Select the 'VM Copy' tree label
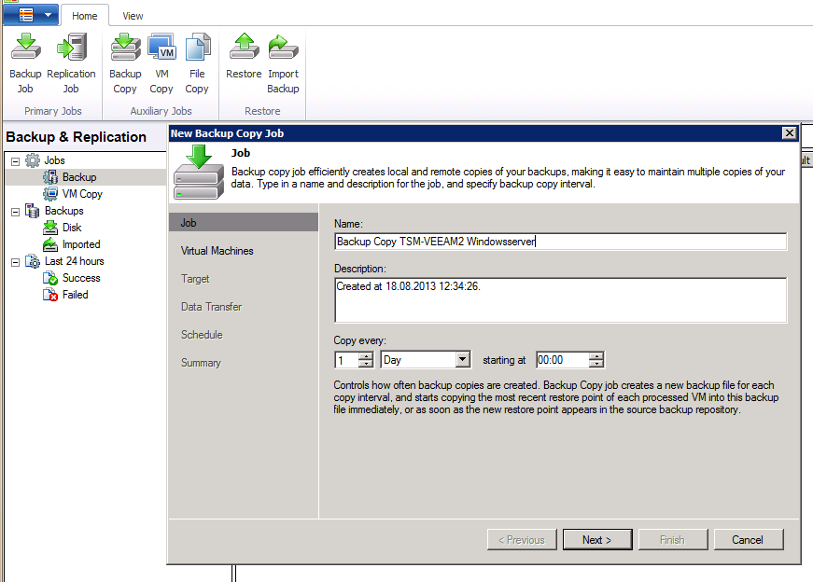813x582 pixels. tap(82, 194)
